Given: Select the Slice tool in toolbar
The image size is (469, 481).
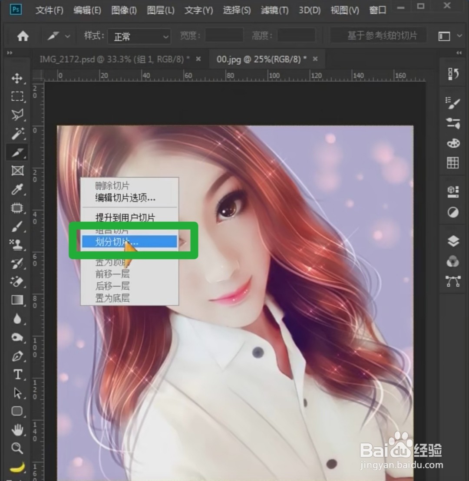Looking at the screenshot, I should click(x=17, y=152).
